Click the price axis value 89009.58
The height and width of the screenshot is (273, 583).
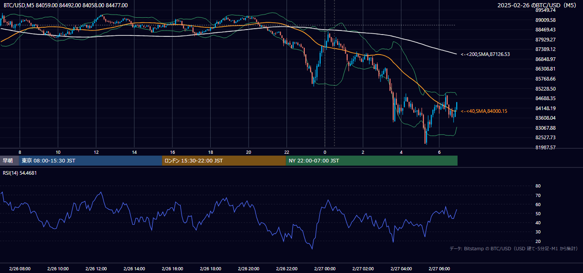coord(545,20)
